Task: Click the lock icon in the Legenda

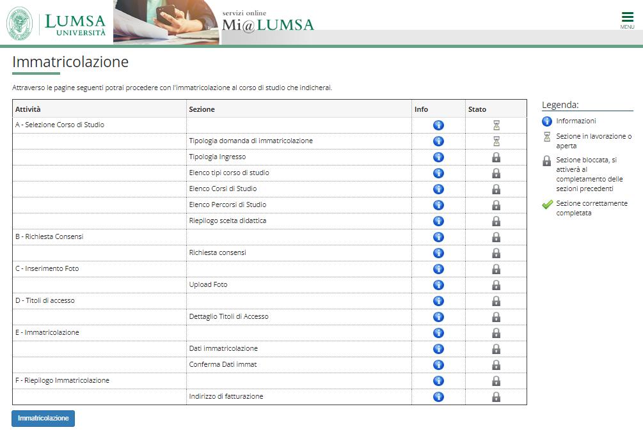Action: point(546,160)
